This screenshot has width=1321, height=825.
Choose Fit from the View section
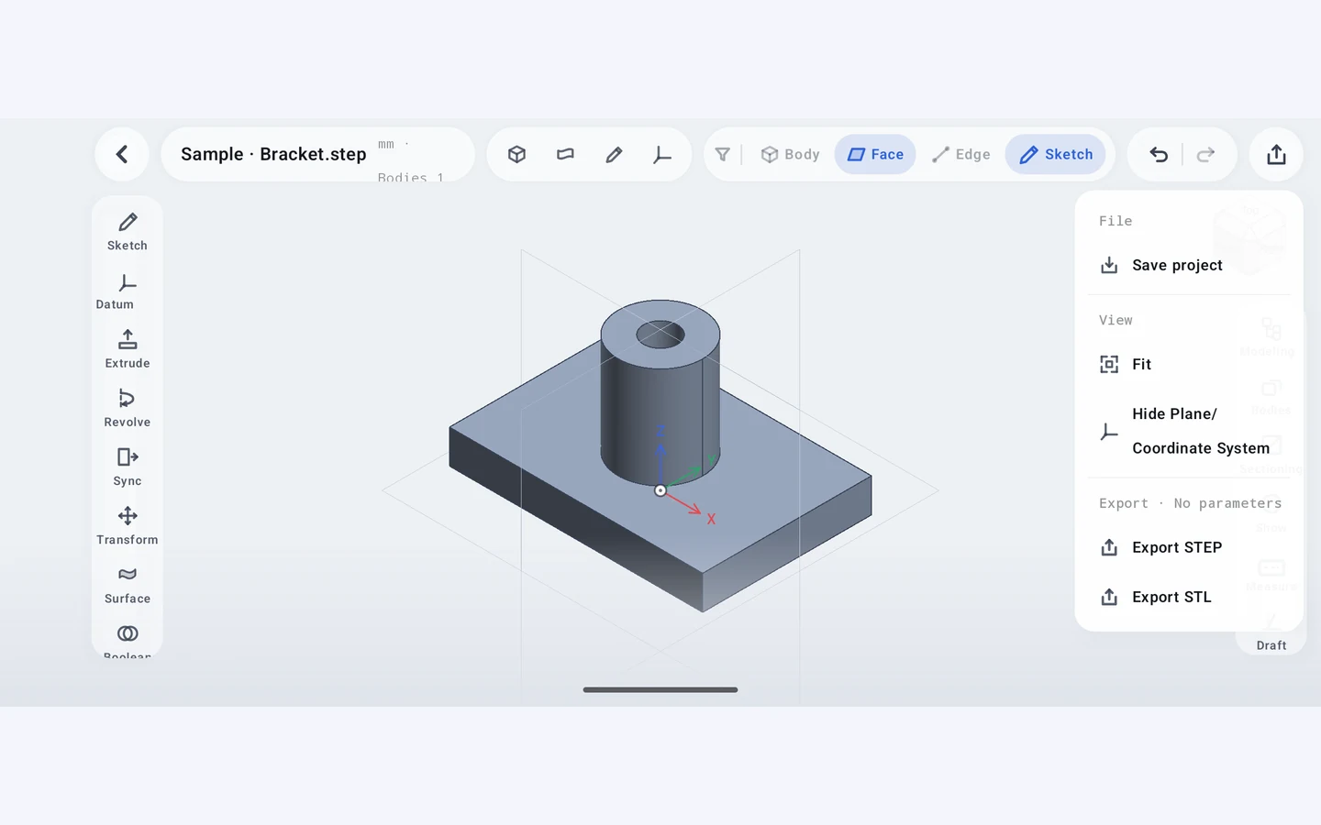pyautogui.click(x=1189, y=364)
